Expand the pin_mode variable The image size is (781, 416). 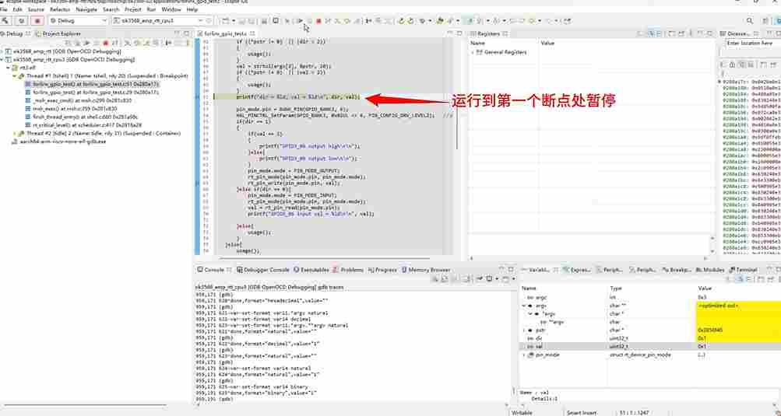coord(524,355)
